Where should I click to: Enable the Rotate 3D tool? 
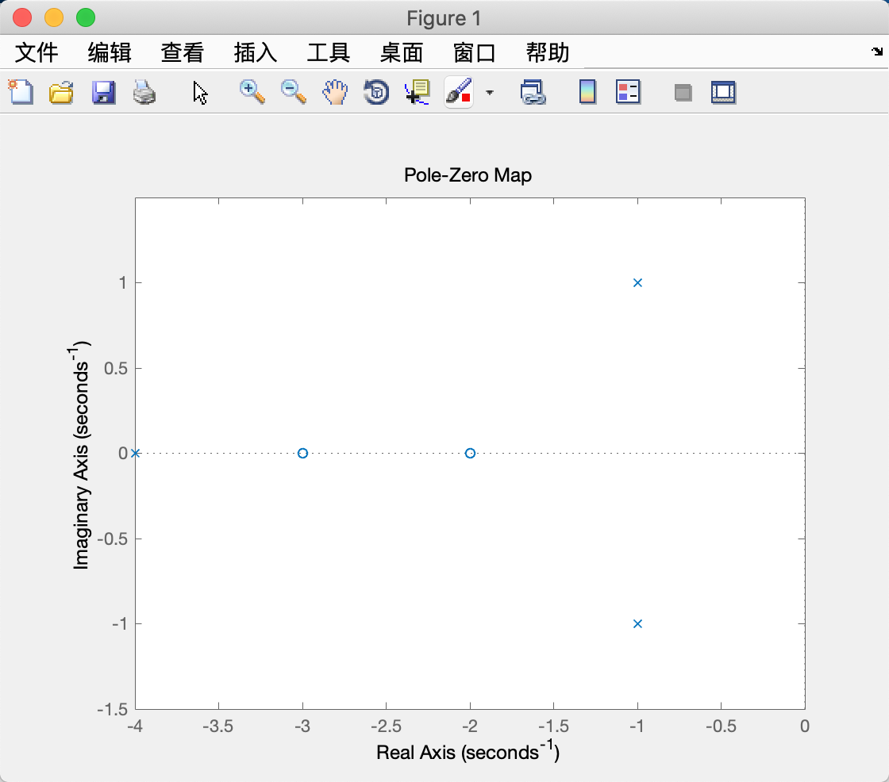[374, 92]
